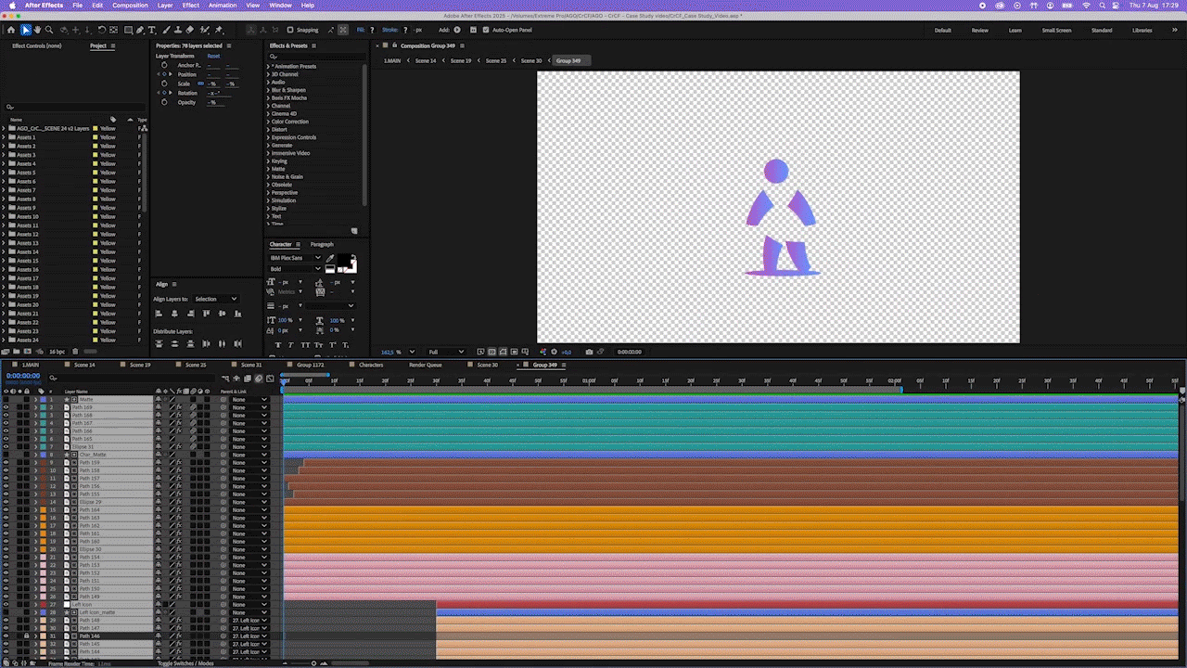Toggle the scale constrain proportions link
1187x668 pixels.
point(201,83)
